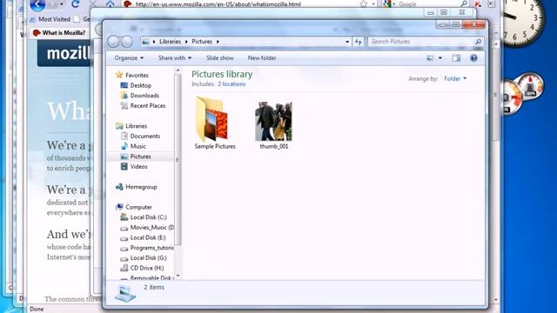Click the Google search box in Firefox
Screen dimensions: 557x313
click(426, 4)
